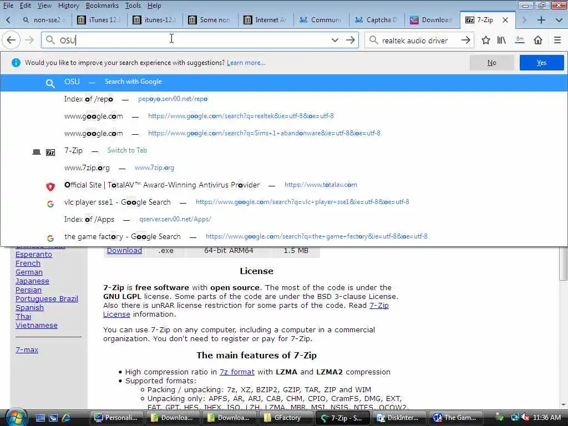Select the www.7zip.org suggestion
The width and height of the screenshot is (568, 426).
(x=284, y=168)
